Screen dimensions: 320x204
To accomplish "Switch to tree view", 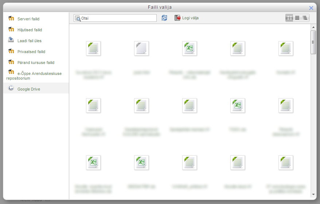I will tap(305, 18).
